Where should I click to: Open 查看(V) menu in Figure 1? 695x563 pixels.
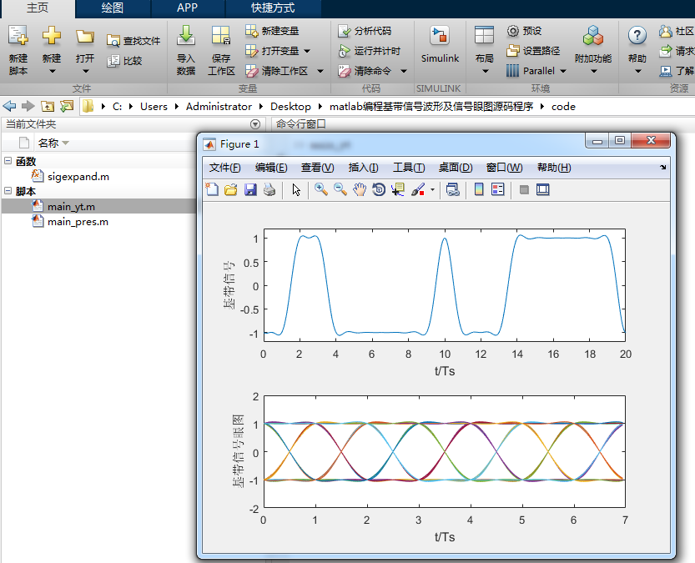point(317,168)
